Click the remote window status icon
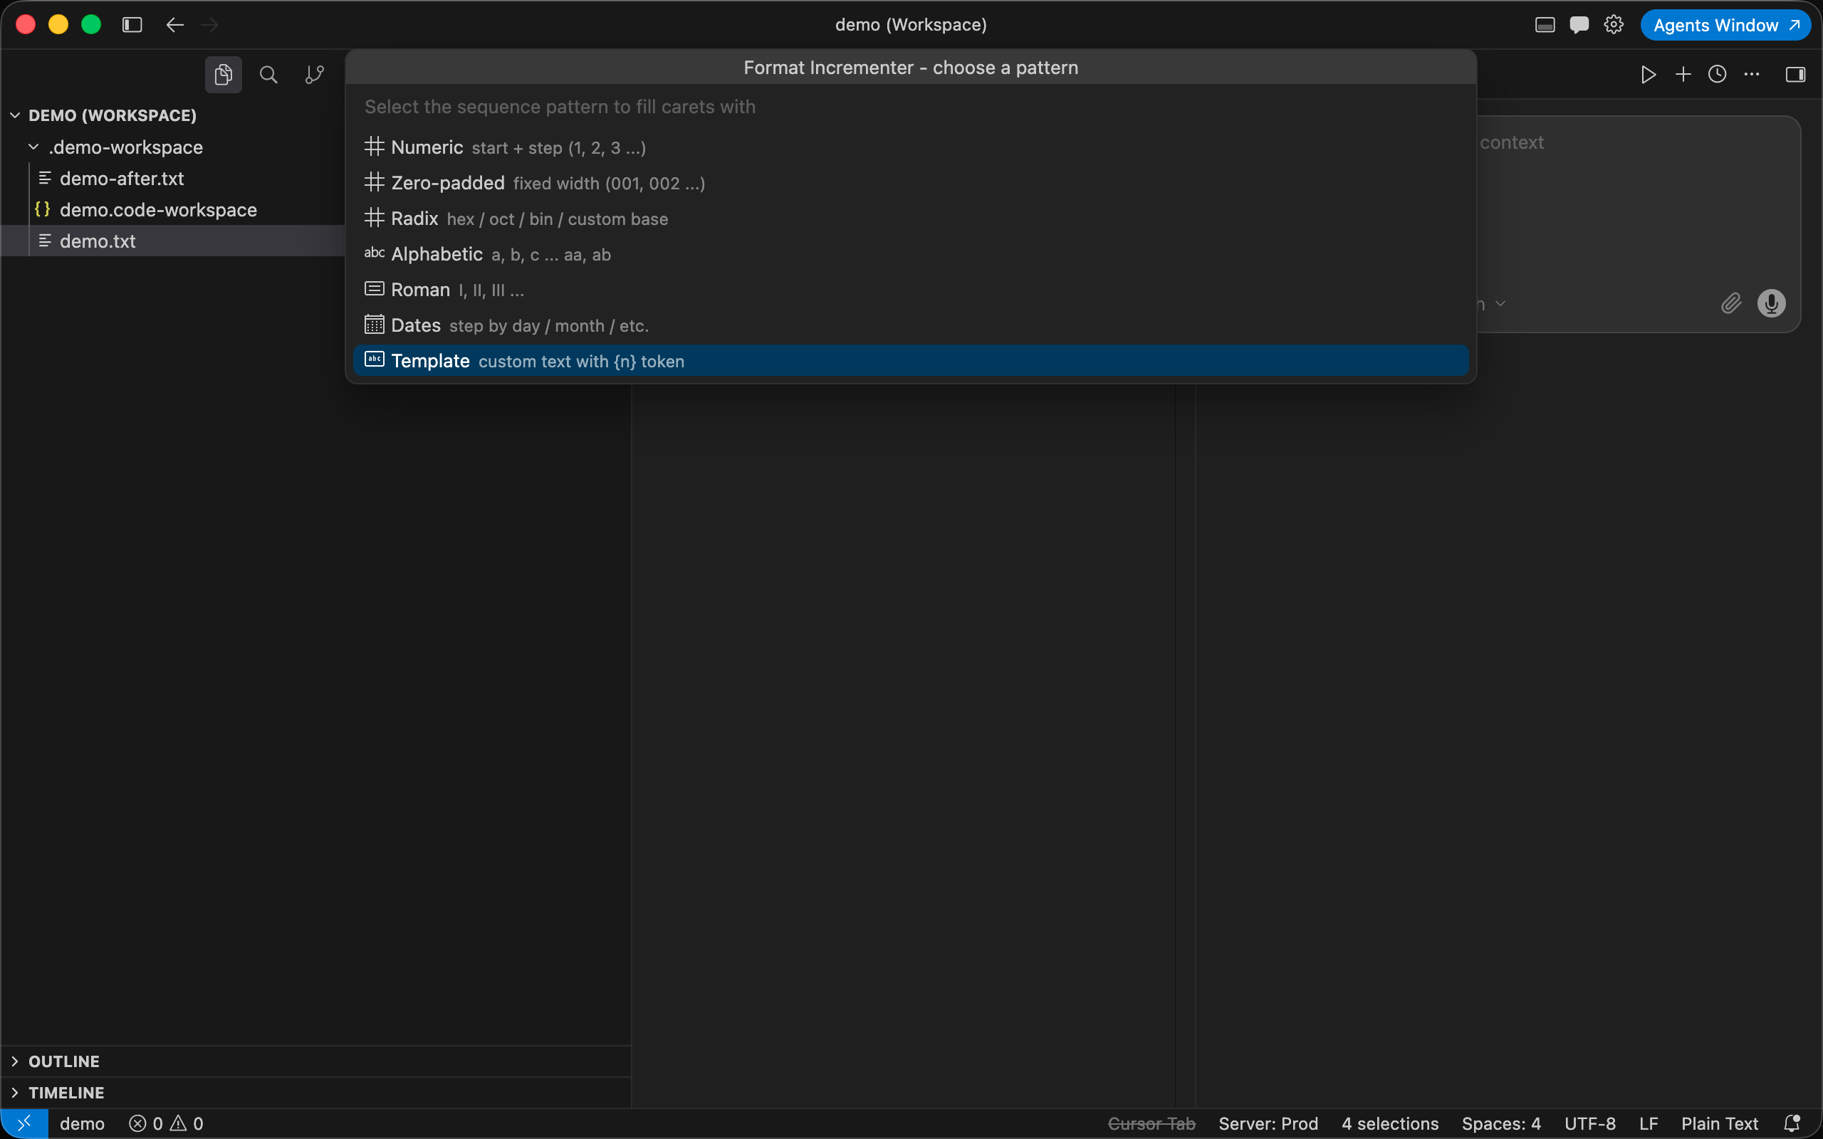 click(24, 1123)
